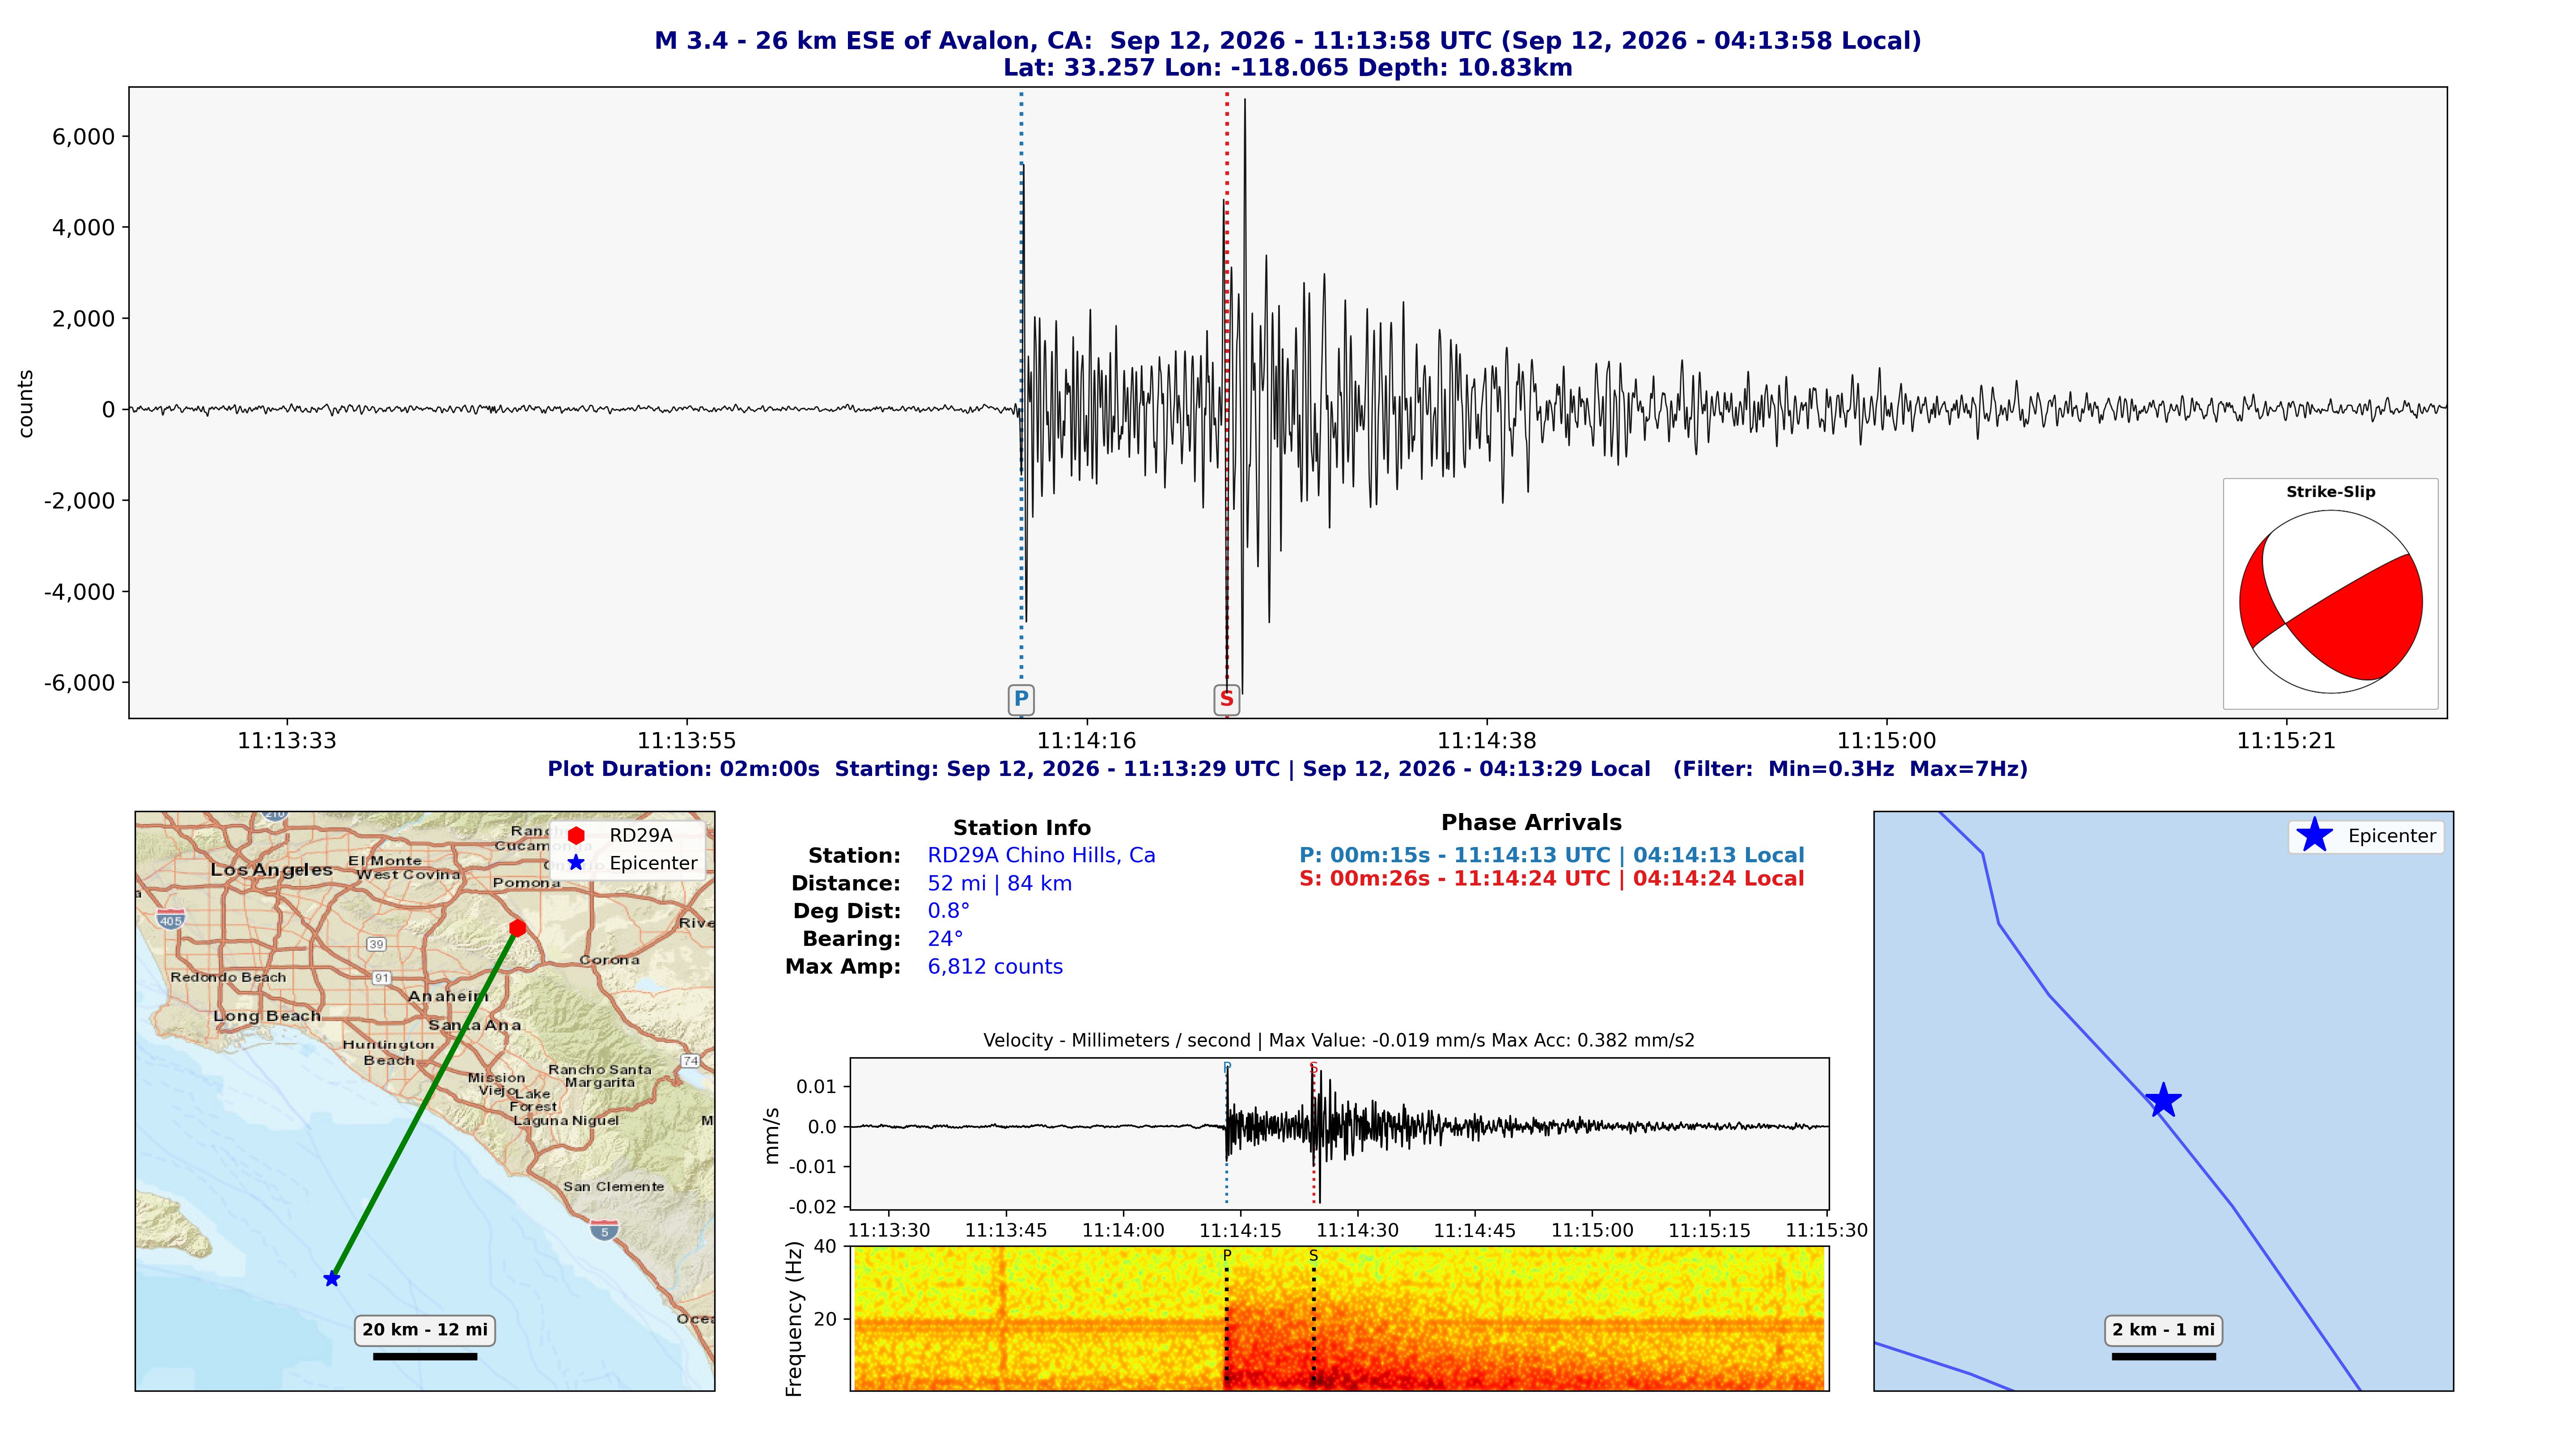Click the Strike-Slip focal mechanism beachball
This screenshot has width=2576, height=1449.
[2330, 601]
